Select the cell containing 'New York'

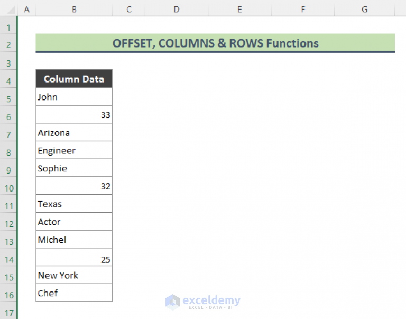coord(74,275)
